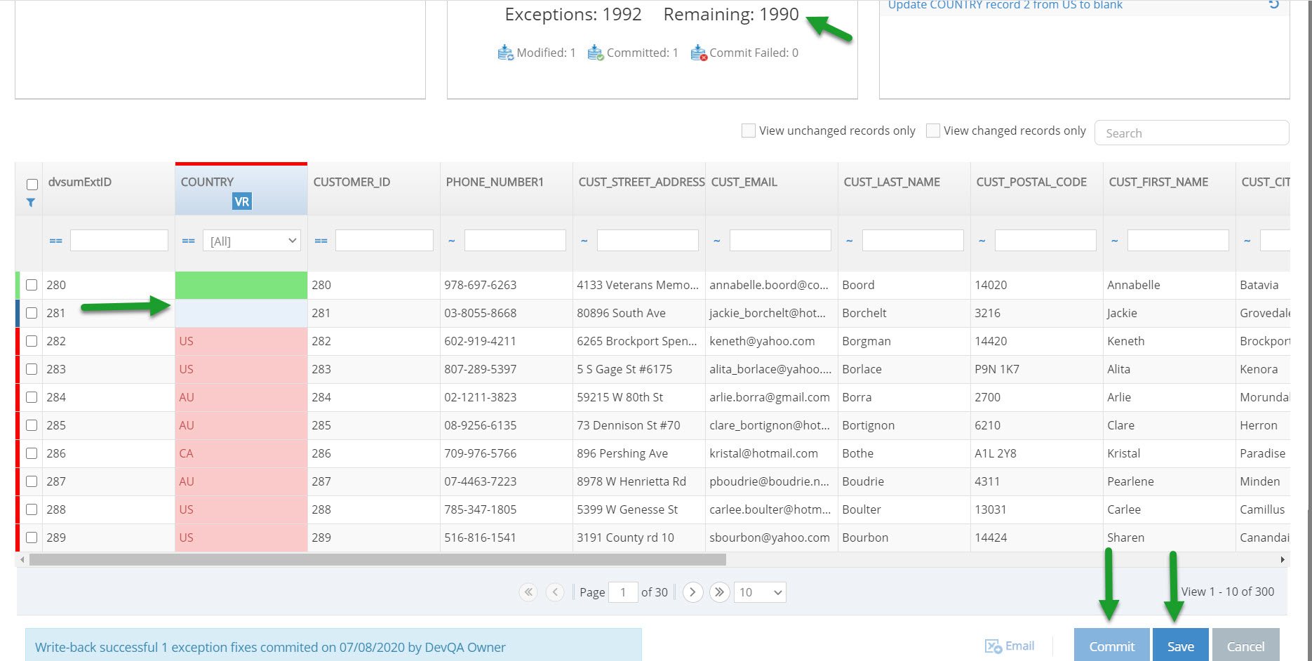This screenshot has width=1312, height=661.
Task: Select the checkbox for row 282
Action: click(32, 341)
